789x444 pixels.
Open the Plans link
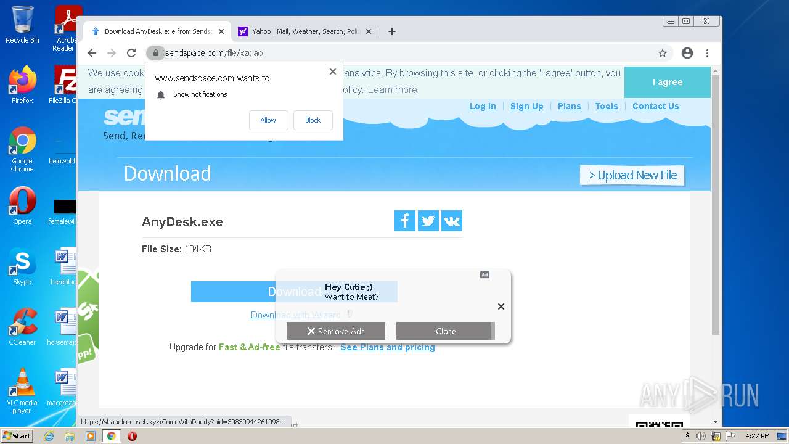[x=570, y=106]
